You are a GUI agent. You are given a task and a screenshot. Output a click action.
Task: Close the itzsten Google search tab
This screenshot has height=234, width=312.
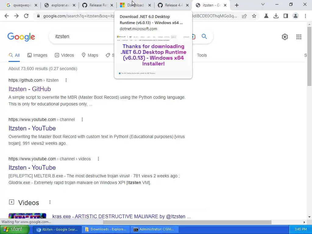click(225, 5)
